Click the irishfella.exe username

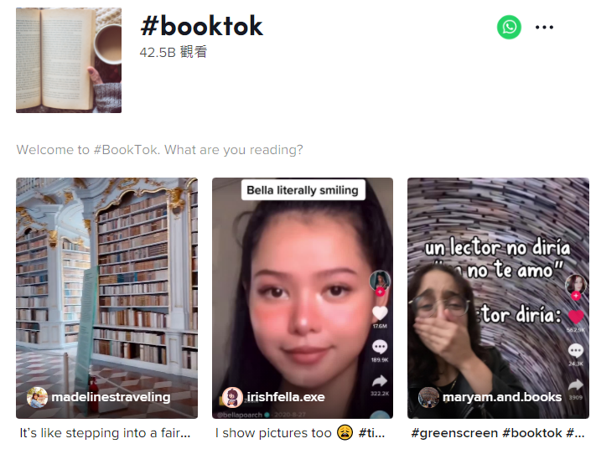(286, 397)
